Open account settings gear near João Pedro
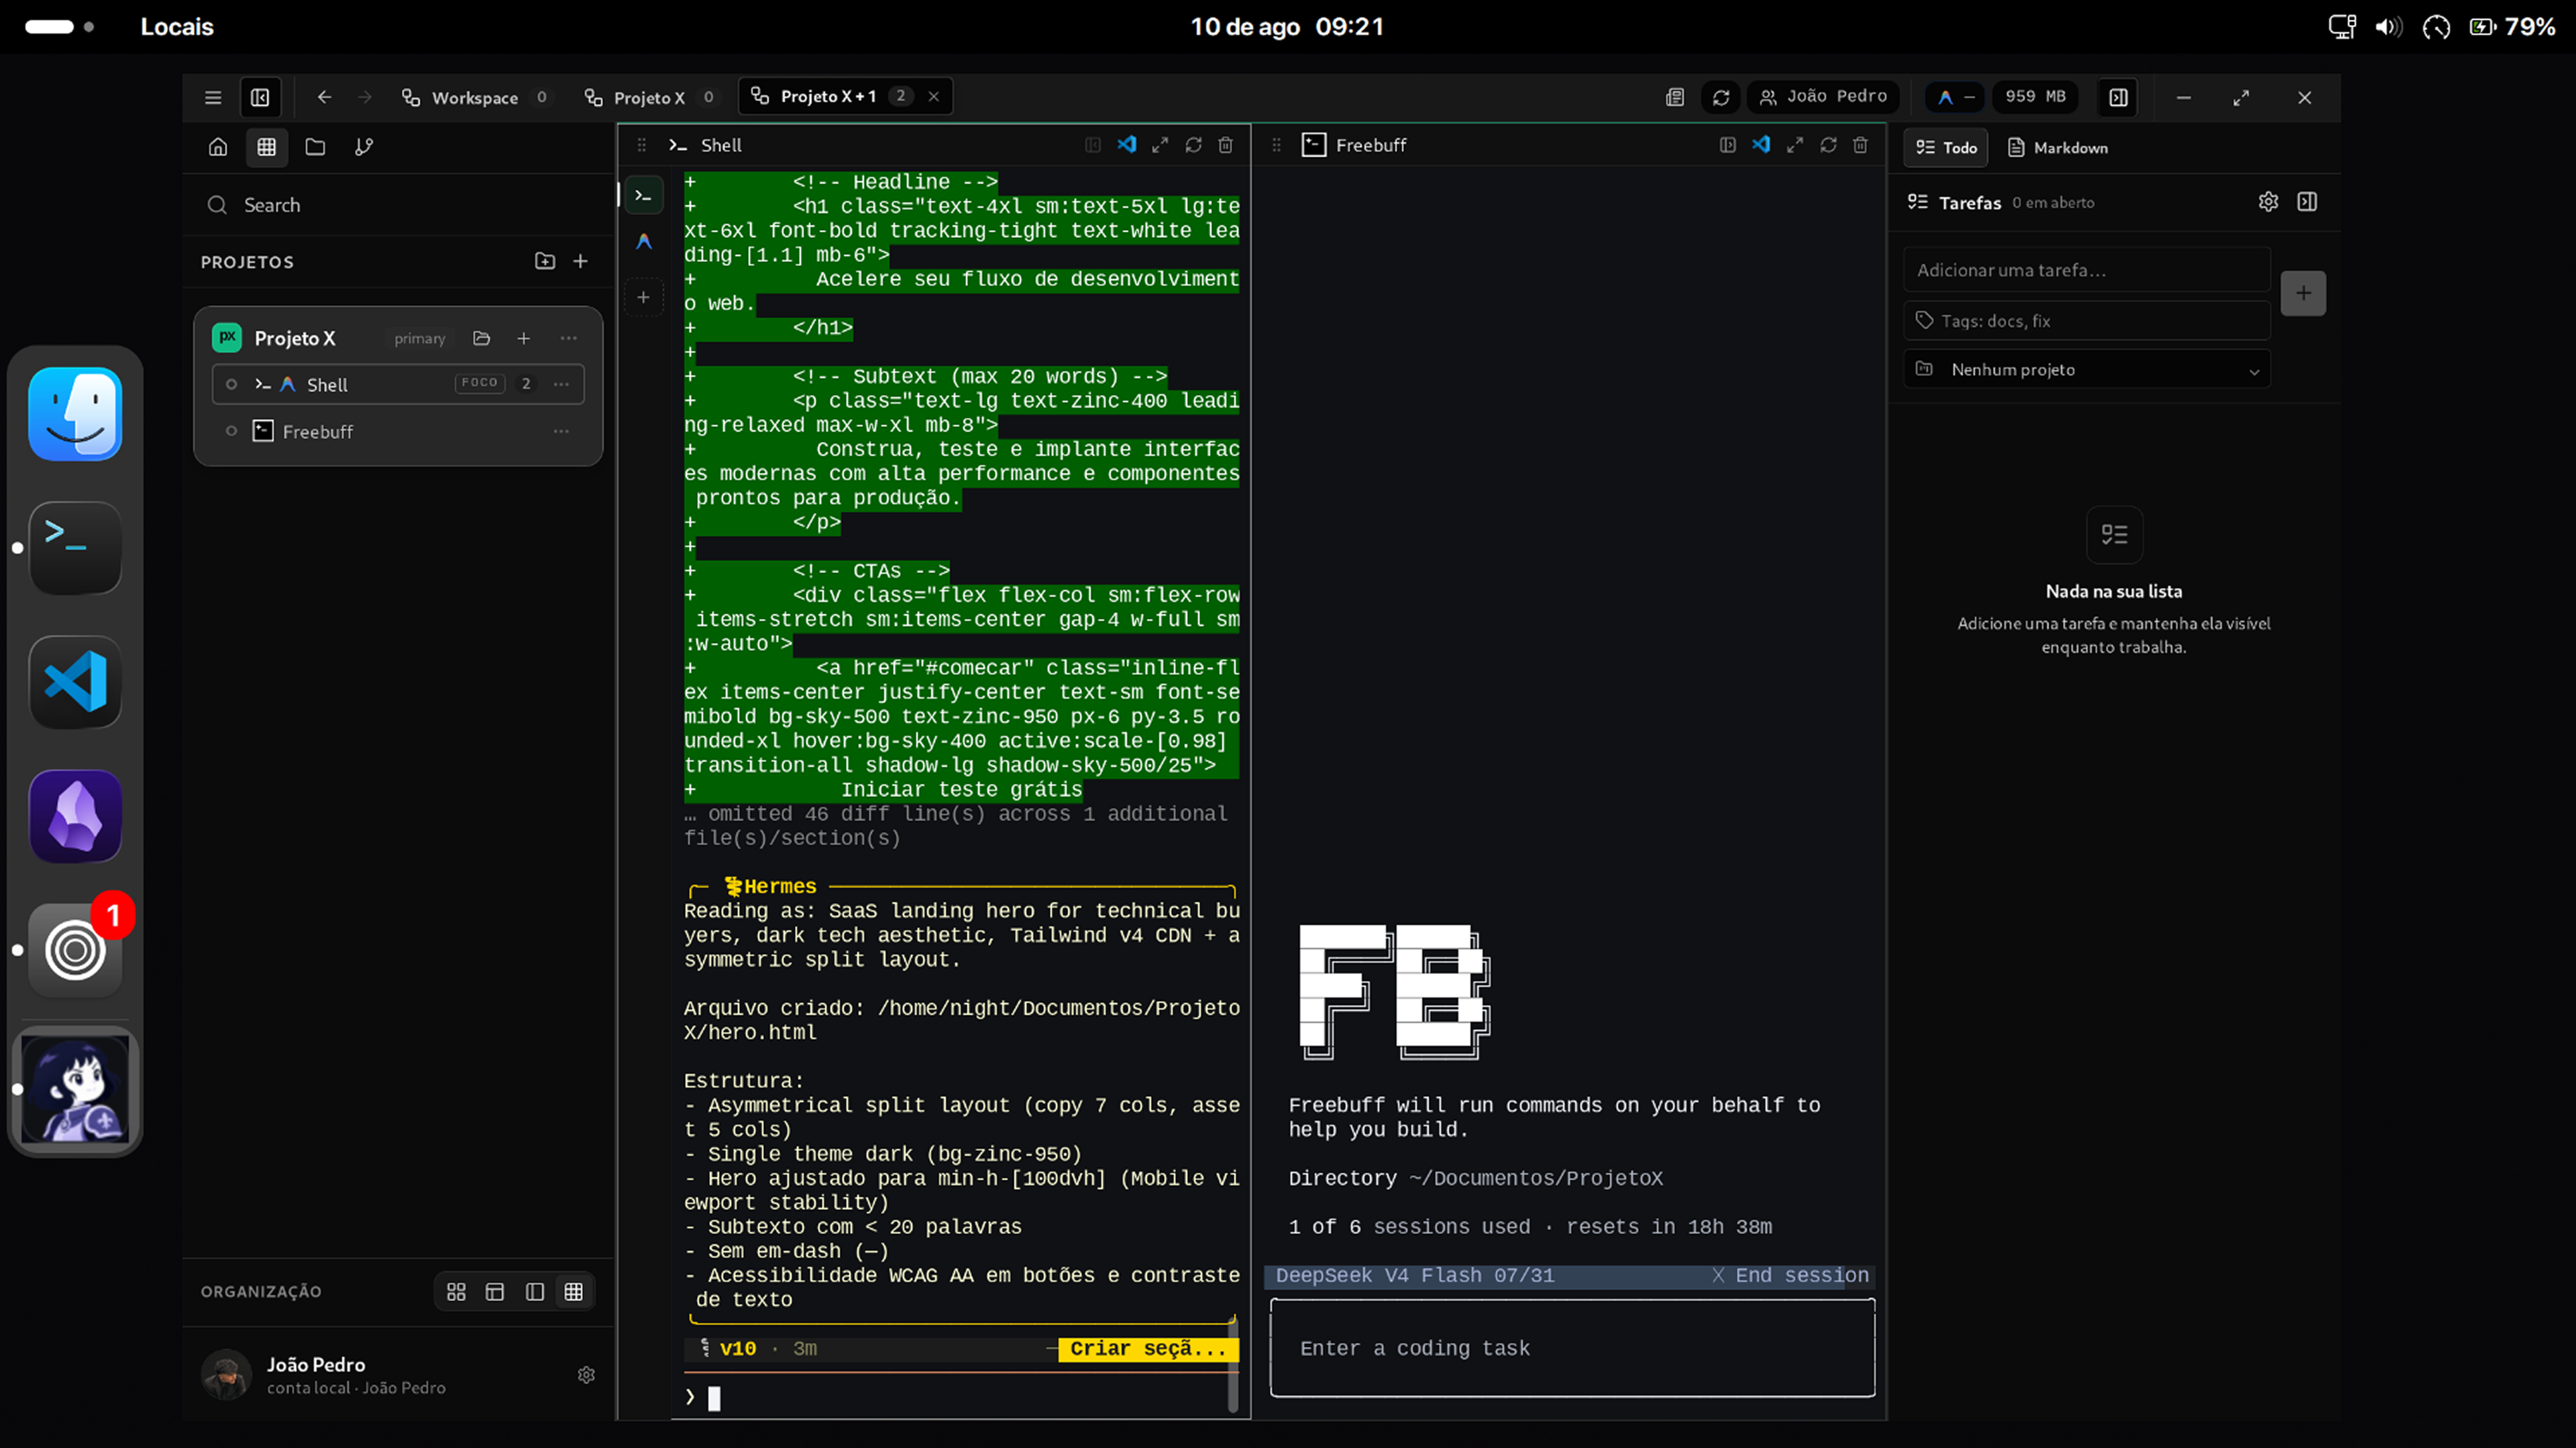The image size is (2576, 1448). 587,1375
